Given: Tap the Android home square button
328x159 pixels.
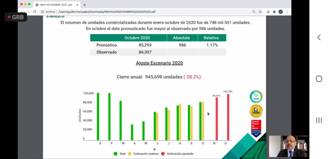Looking at the screenshot, I should pos(319,79).
